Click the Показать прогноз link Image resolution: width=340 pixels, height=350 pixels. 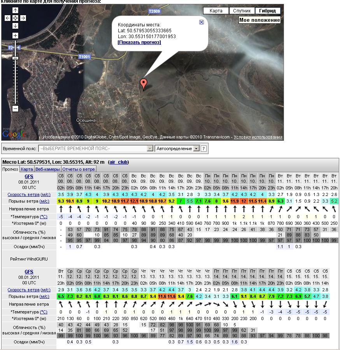click(x=139, y=42)
